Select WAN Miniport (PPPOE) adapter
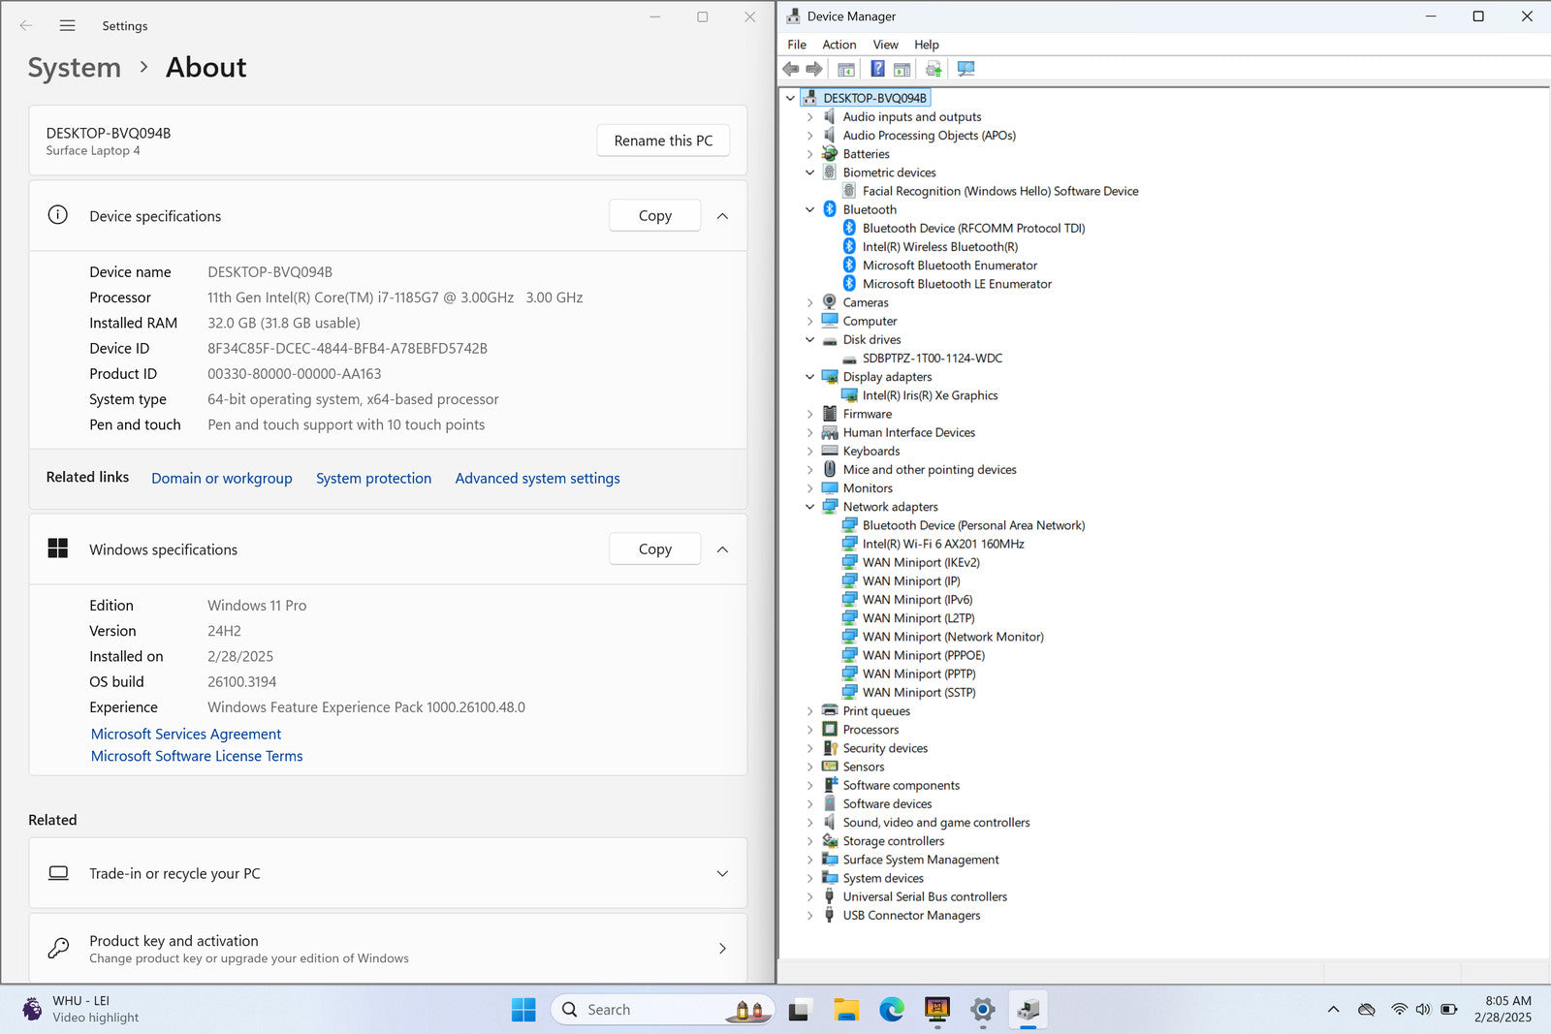 pos(924,655)
